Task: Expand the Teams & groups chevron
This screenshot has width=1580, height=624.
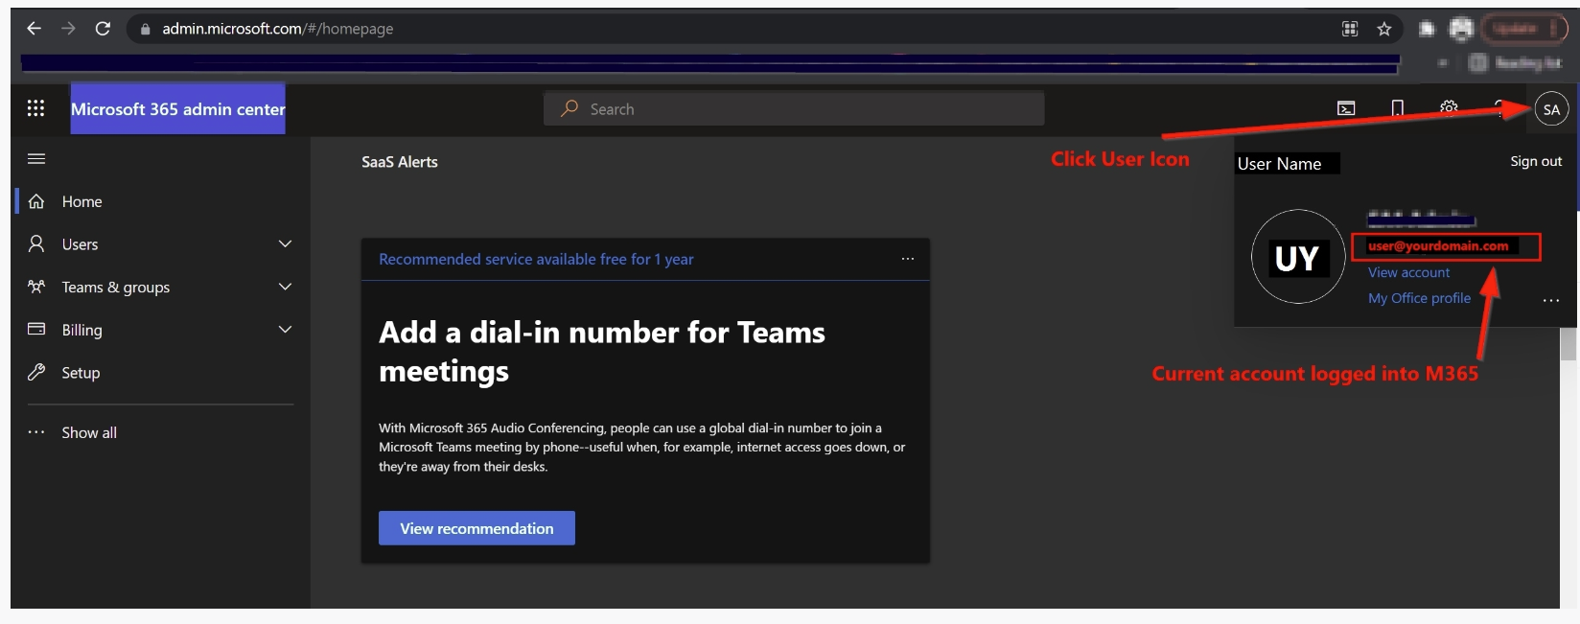Action: pos(285,287)
